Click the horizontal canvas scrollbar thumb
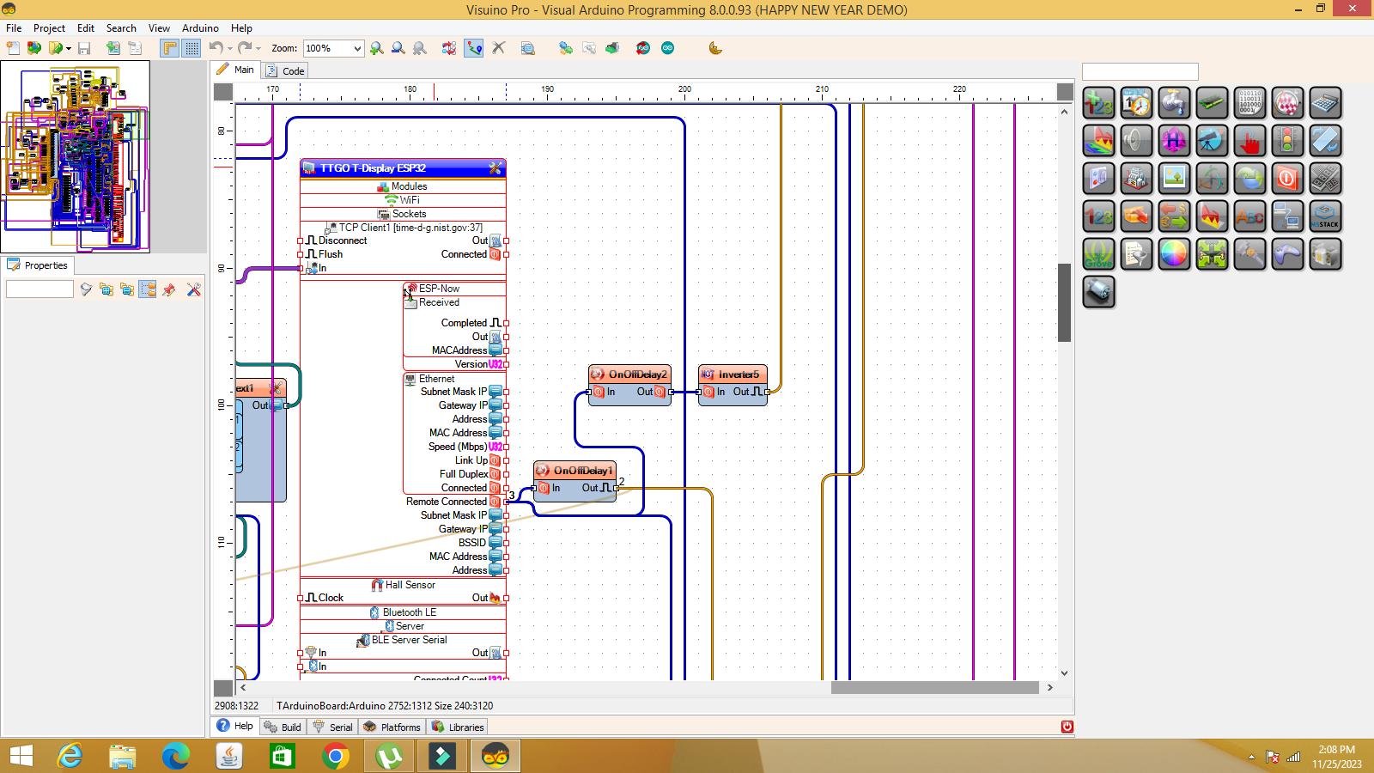This screenshot has width=1374, height=773. (934, 687)
